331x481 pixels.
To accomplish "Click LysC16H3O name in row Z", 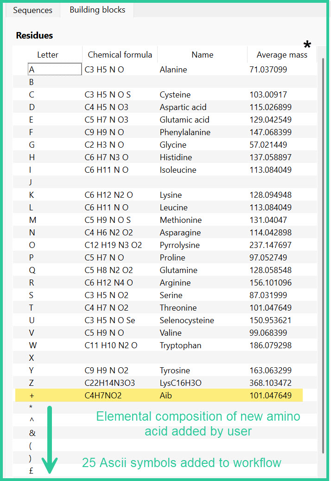I will click(x=181, y=383).
